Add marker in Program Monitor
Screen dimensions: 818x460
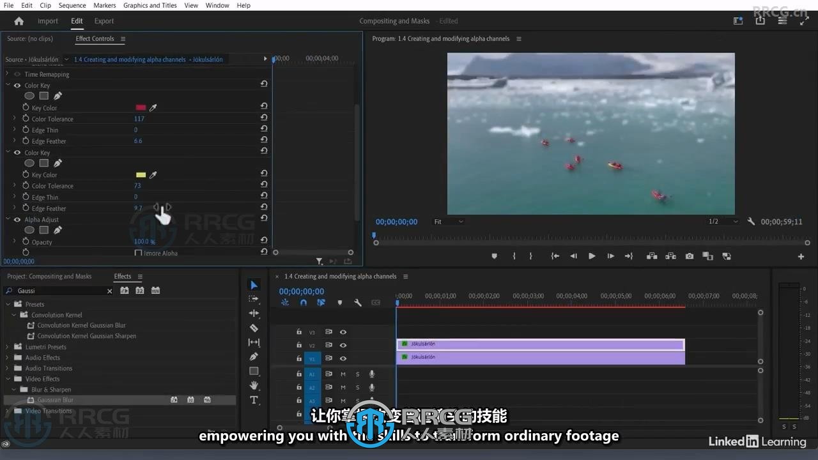click(x=494, y=256)
